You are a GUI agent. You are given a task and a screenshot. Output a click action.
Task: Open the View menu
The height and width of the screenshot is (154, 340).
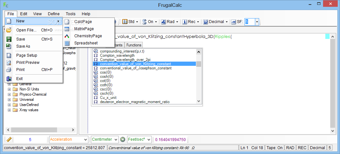[37, 14]
